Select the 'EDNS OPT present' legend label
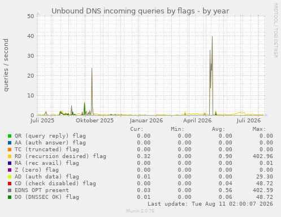Image resolution: width=281 pixels, height=217 pixels. [42, 190]
